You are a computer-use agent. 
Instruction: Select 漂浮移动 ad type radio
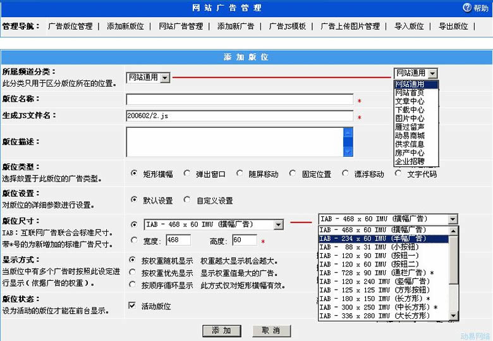coord(345,173)
